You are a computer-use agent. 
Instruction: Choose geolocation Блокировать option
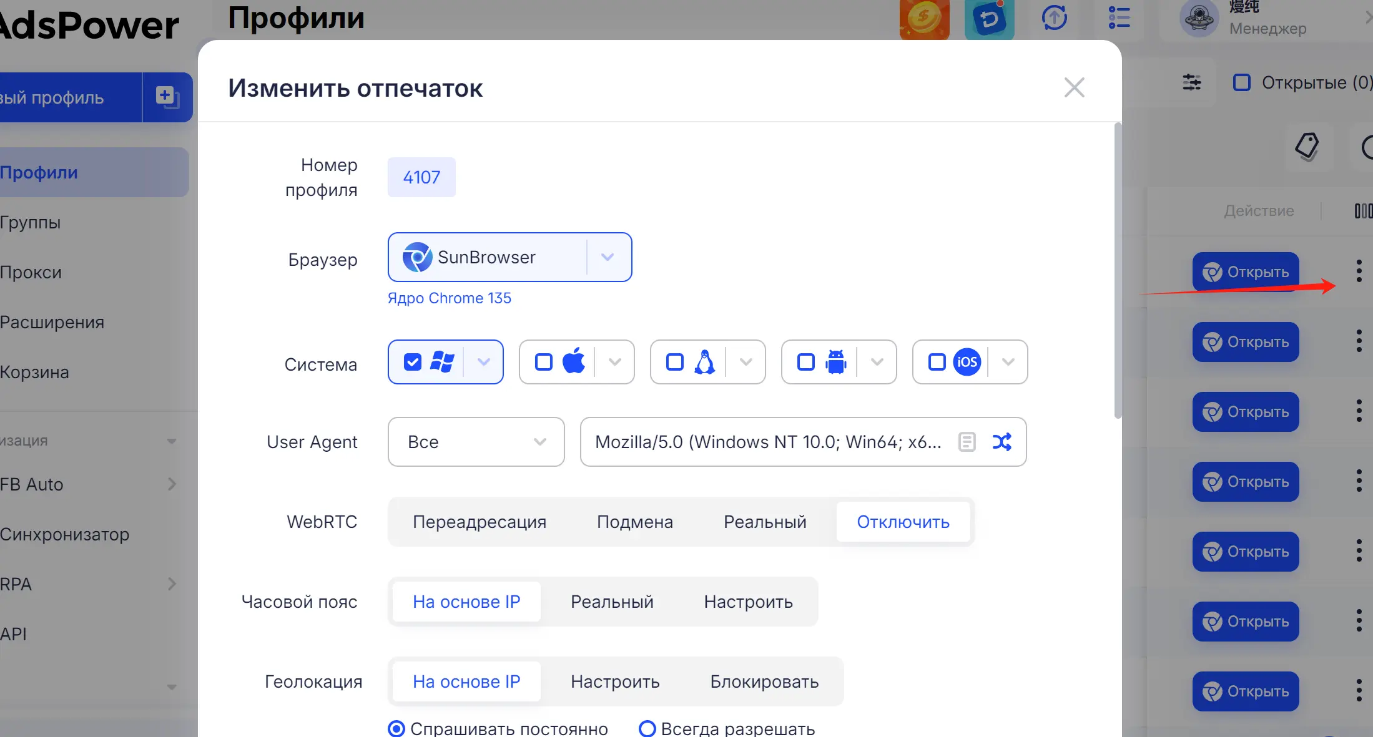(764, 681)
